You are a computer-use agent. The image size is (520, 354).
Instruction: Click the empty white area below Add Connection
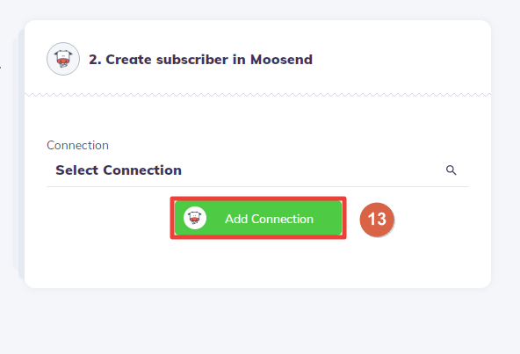pyautogui.click(x=257, y=264)
